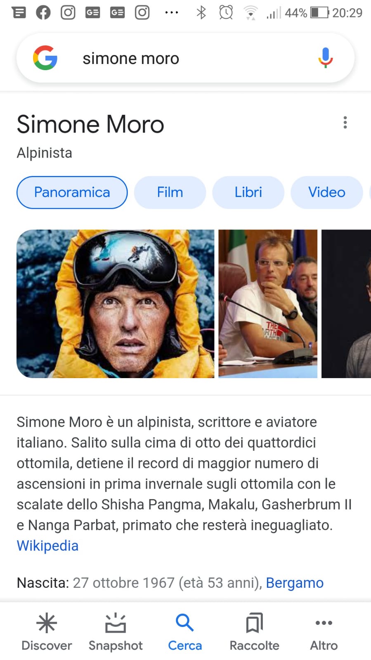Viewport: 371px width, 660px height.
Task: Tap the battery indicator in status bar
Action: 320,13
